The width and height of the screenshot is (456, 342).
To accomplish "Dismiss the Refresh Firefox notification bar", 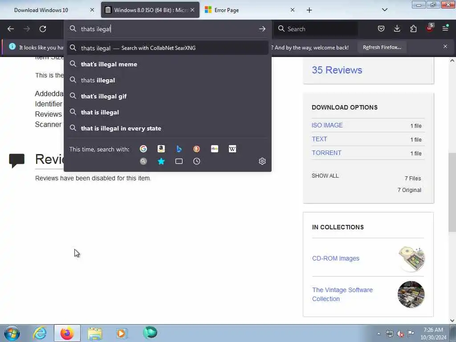I will coord(445,46).
